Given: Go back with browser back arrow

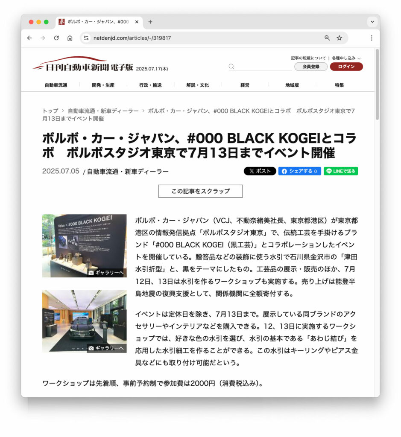Looking at the screenshot, I should (29, 38).
